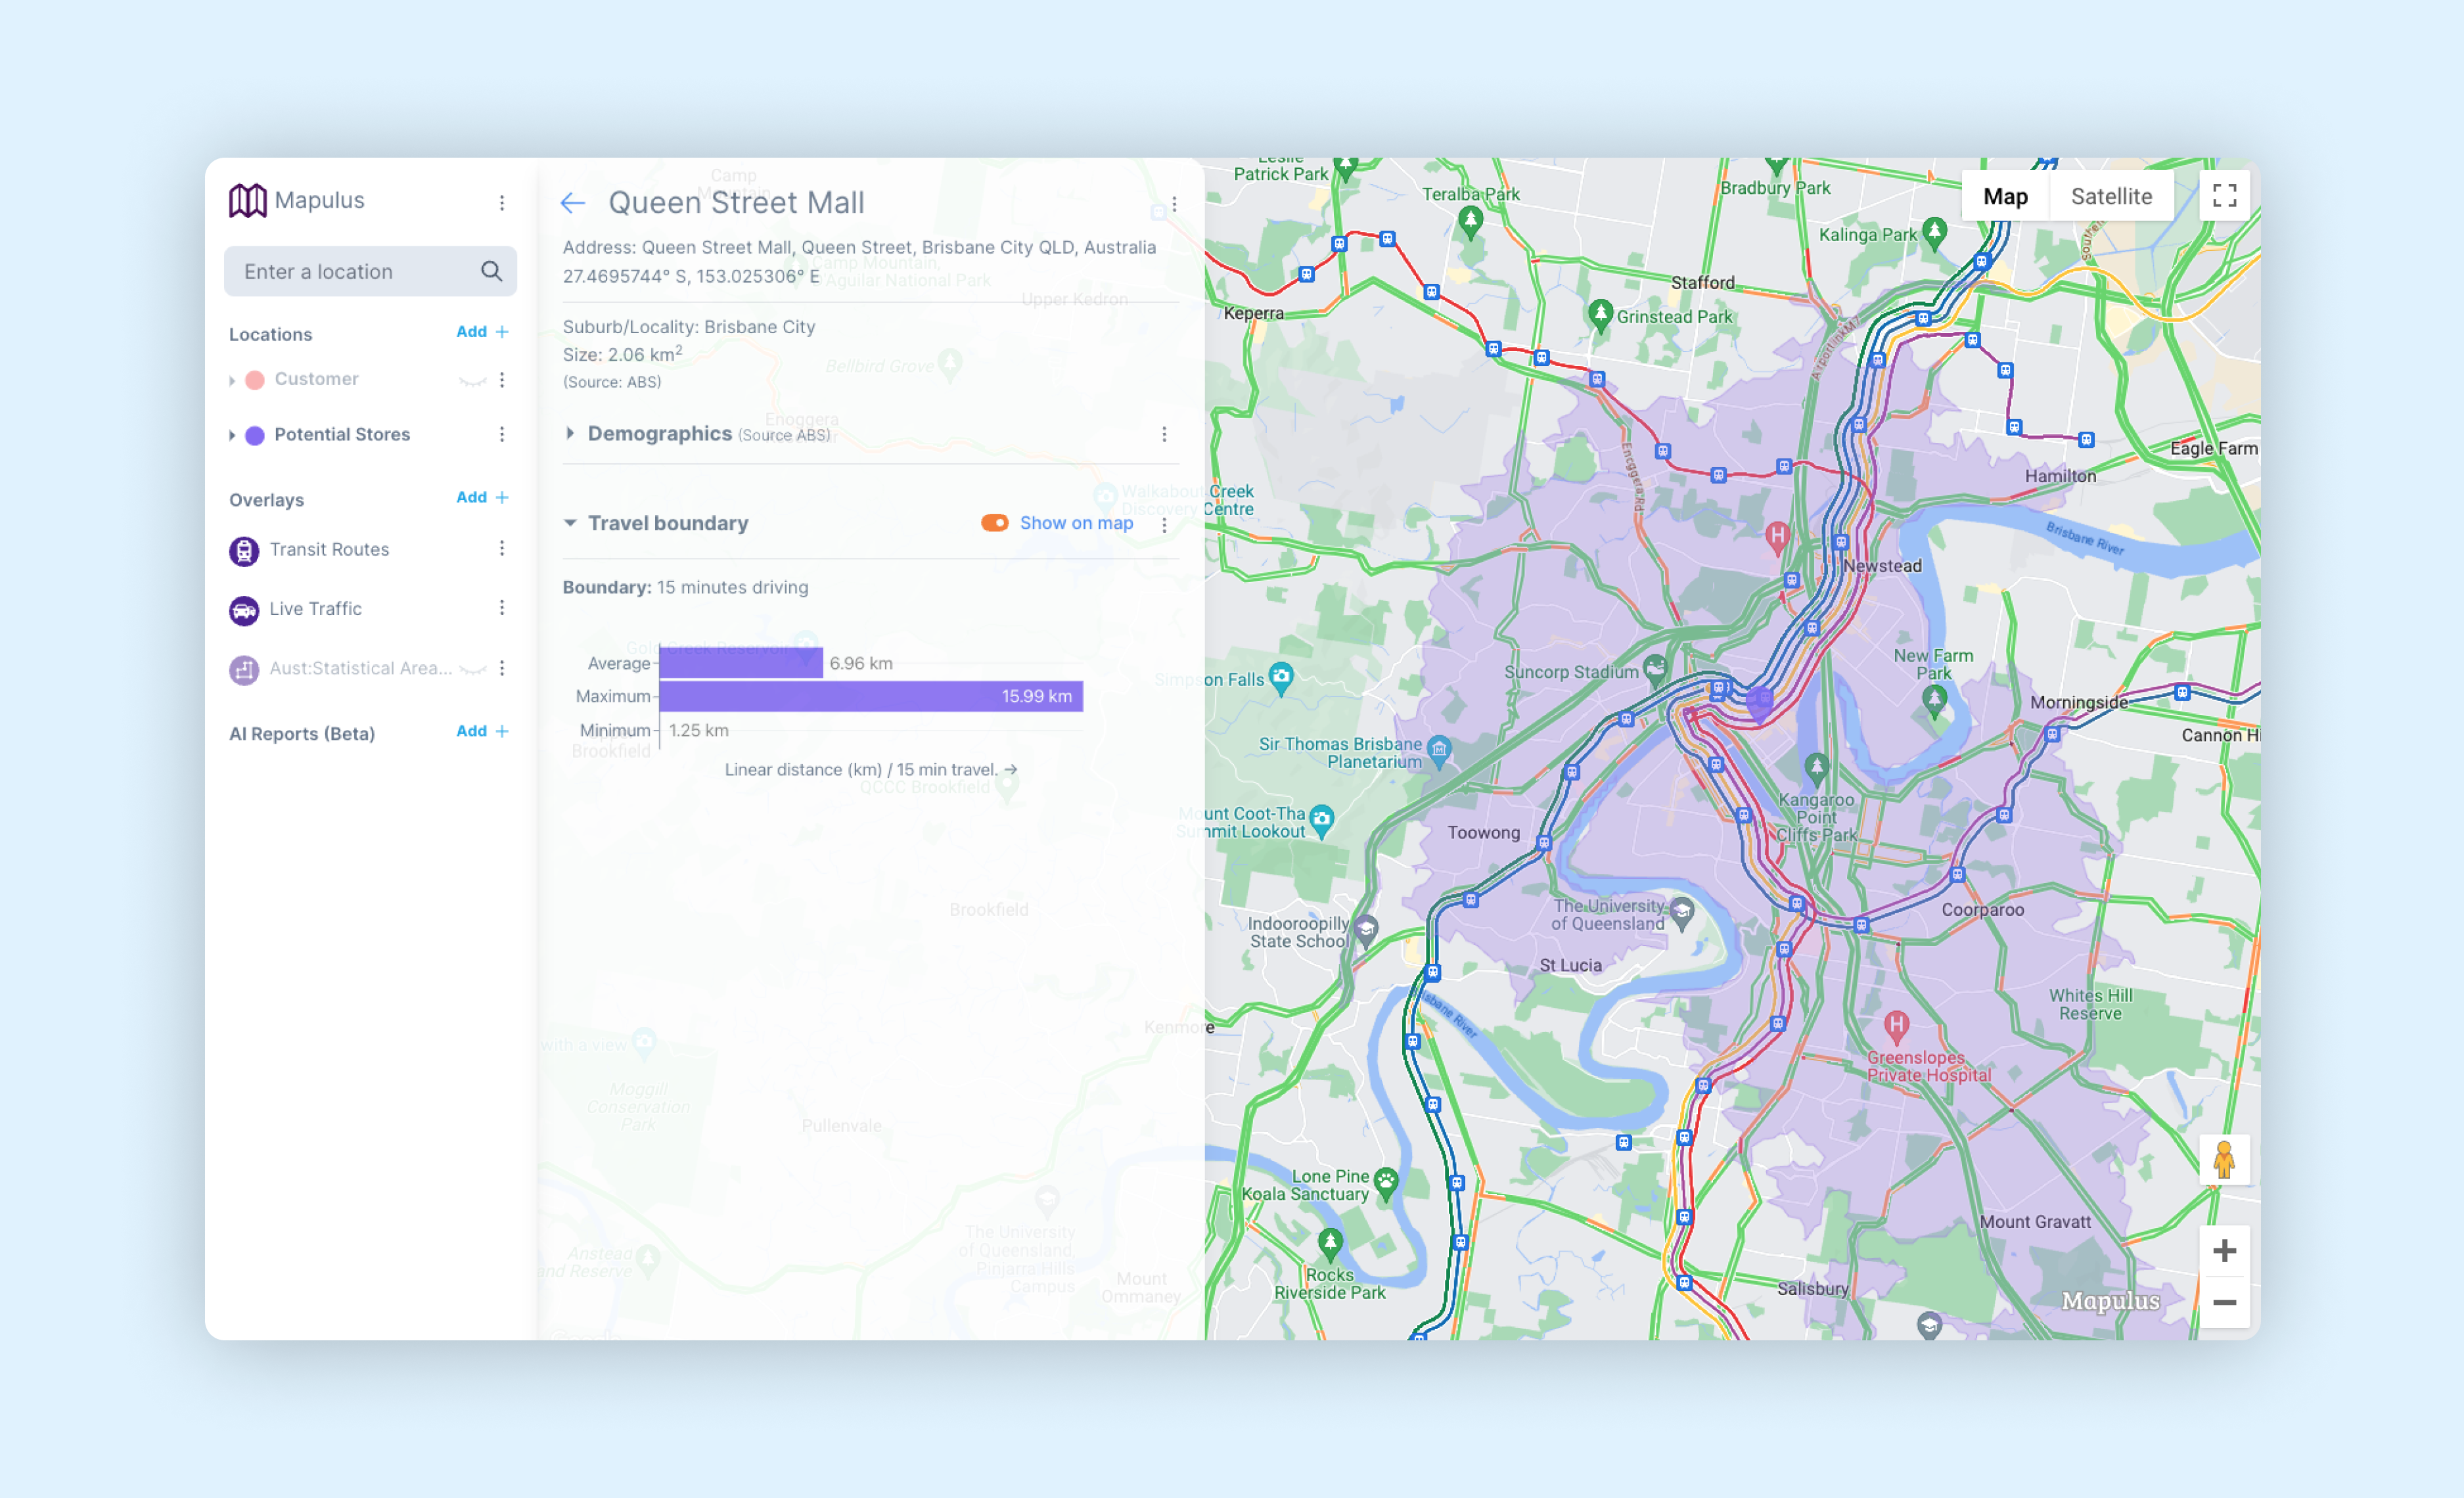2464x1498 pixels.
Task: Show the hidden Customer layer via eye icon
Action: (472, 381)
